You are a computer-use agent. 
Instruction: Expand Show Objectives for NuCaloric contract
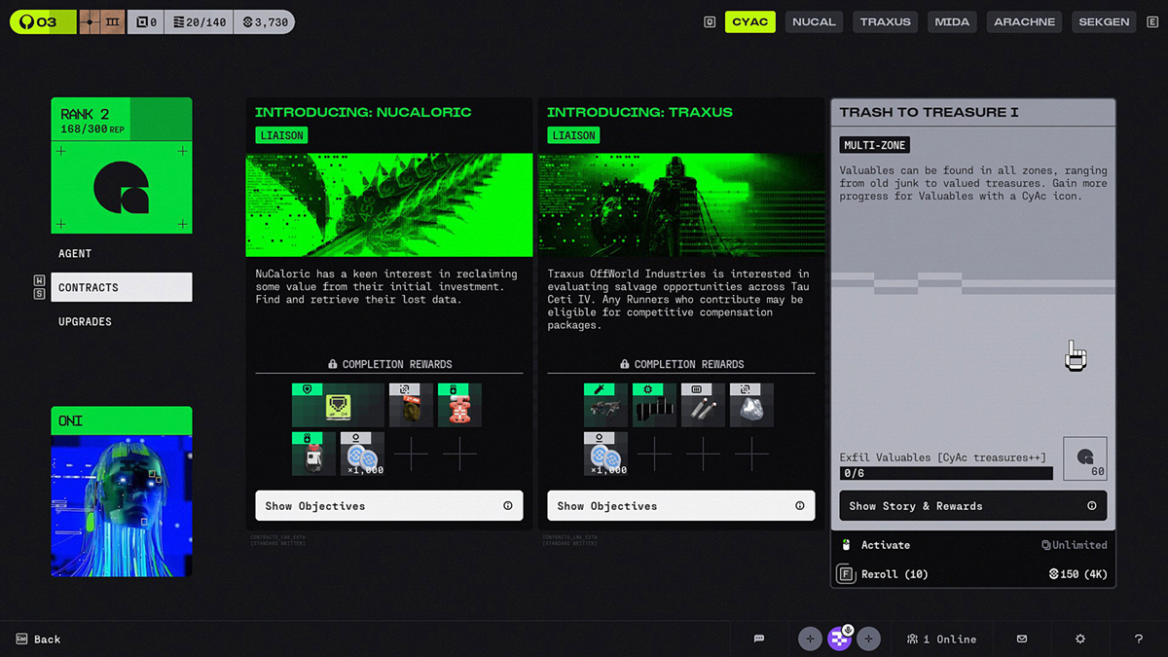[388, 506]
